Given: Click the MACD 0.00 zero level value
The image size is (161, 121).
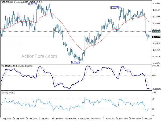Looking at the screenshot, I should click(x=154, y=76).
